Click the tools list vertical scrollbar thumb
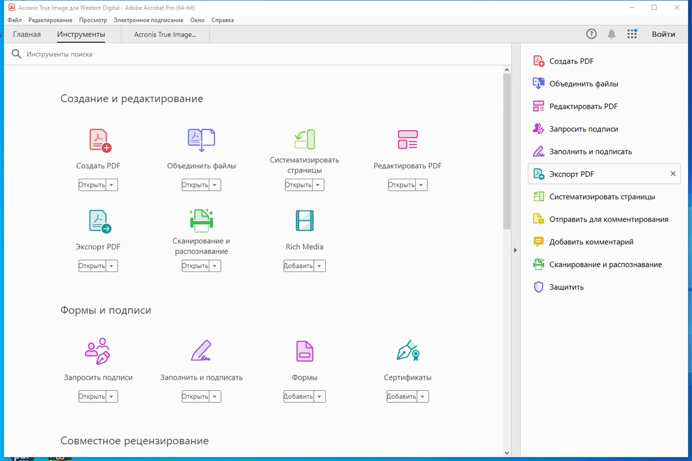This screenshot has width=692, height=461. (x=507, y=152)
